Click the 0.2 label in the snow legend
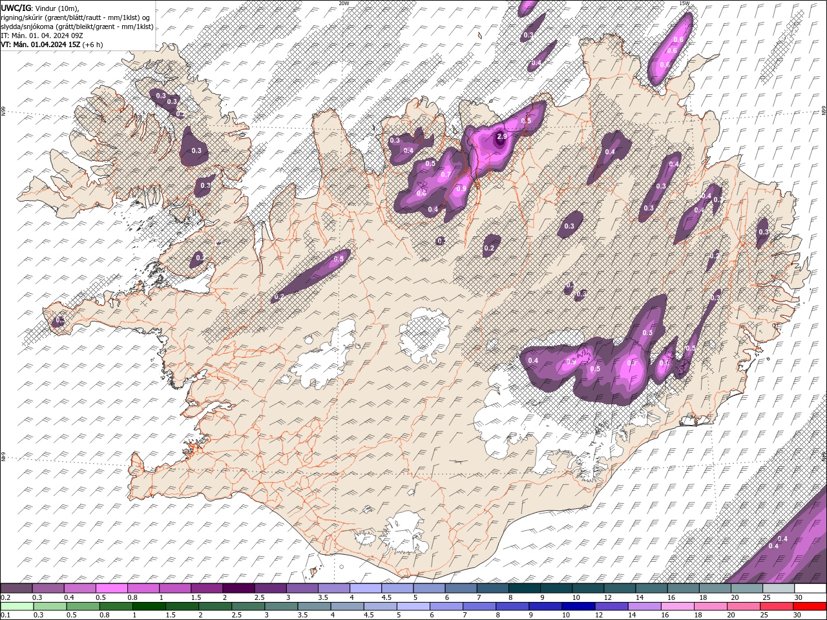827x620 pixels. click(x=6, y=597)
